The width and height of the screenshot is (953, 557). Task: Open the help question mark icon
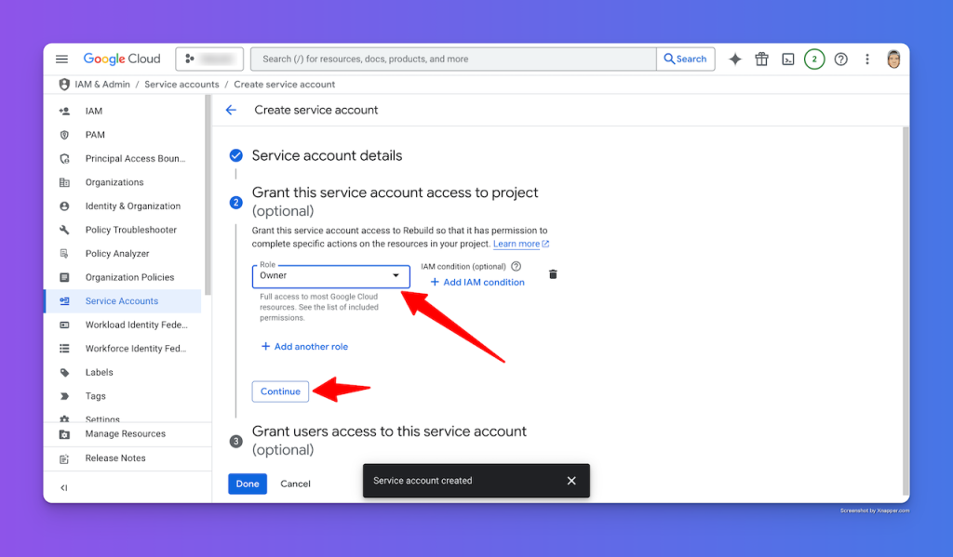840,59
